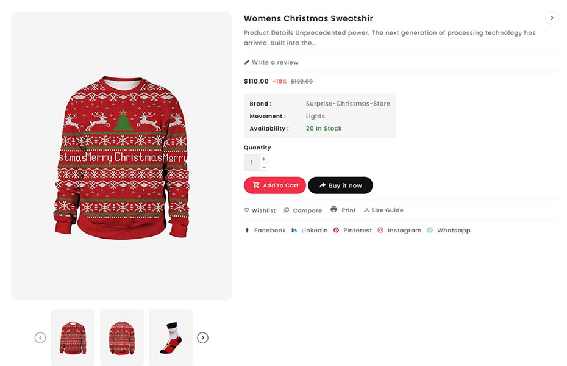Screen dimensions: 567x366
Task: Share product on Linkedin
Action: tap(310, 231)
